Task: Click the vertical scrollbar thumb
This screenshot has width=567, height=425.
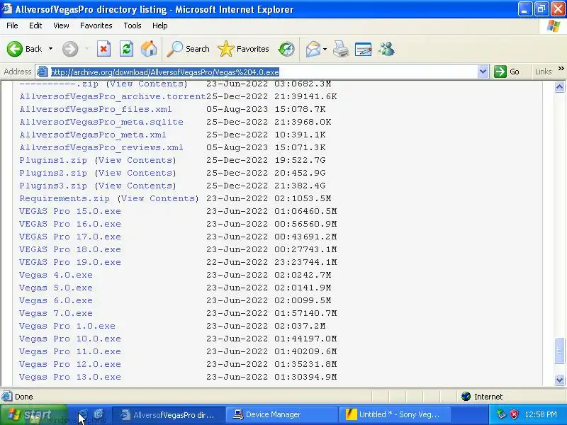Action: [559, 350]
